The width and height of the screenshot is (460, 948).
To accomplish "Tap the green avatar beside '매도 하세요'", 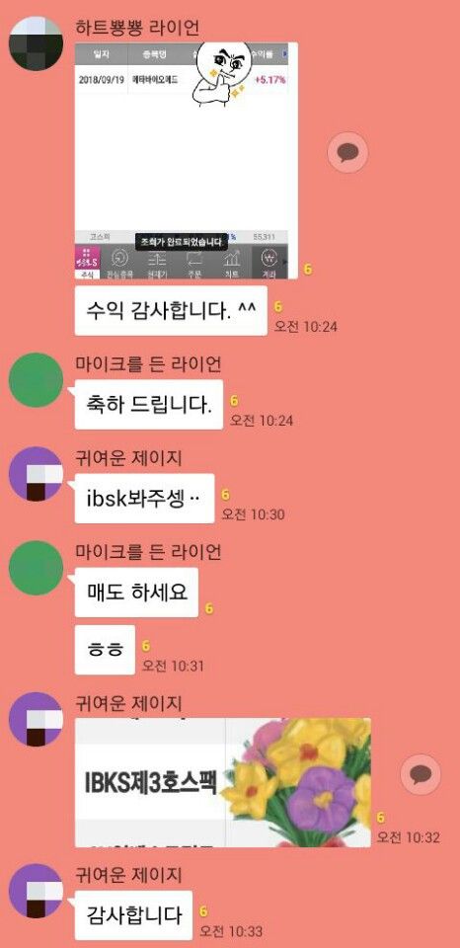I will pyautogui.click(x=37, y=567).
